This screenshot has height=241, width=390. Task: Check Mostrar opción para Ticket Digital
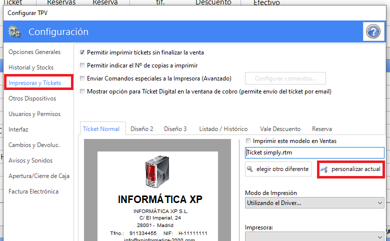tap(82, 91)
